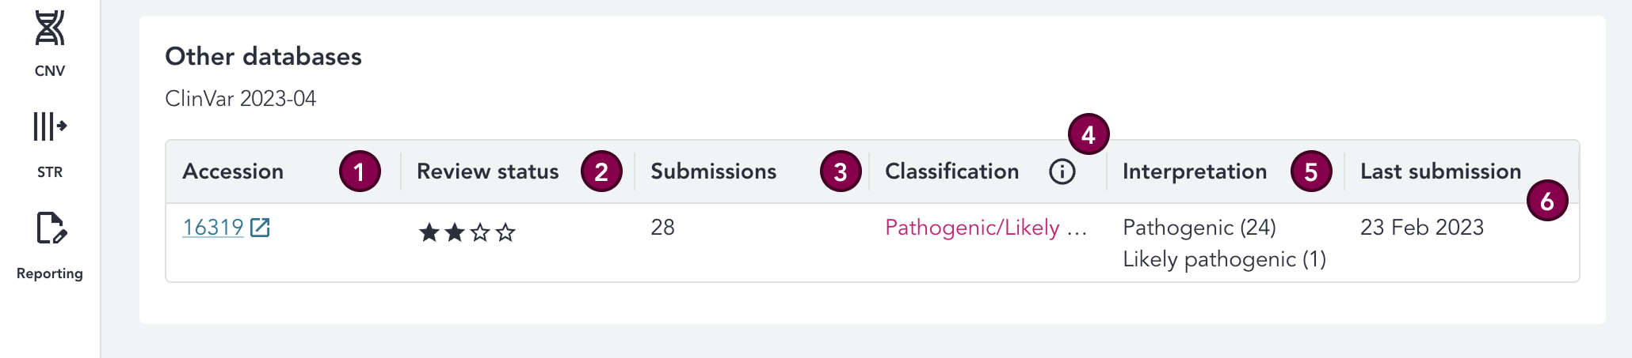Viewport: 1632px width, 358px height.
Task: Click annotation marker number 5
Action: [1311, 171]
